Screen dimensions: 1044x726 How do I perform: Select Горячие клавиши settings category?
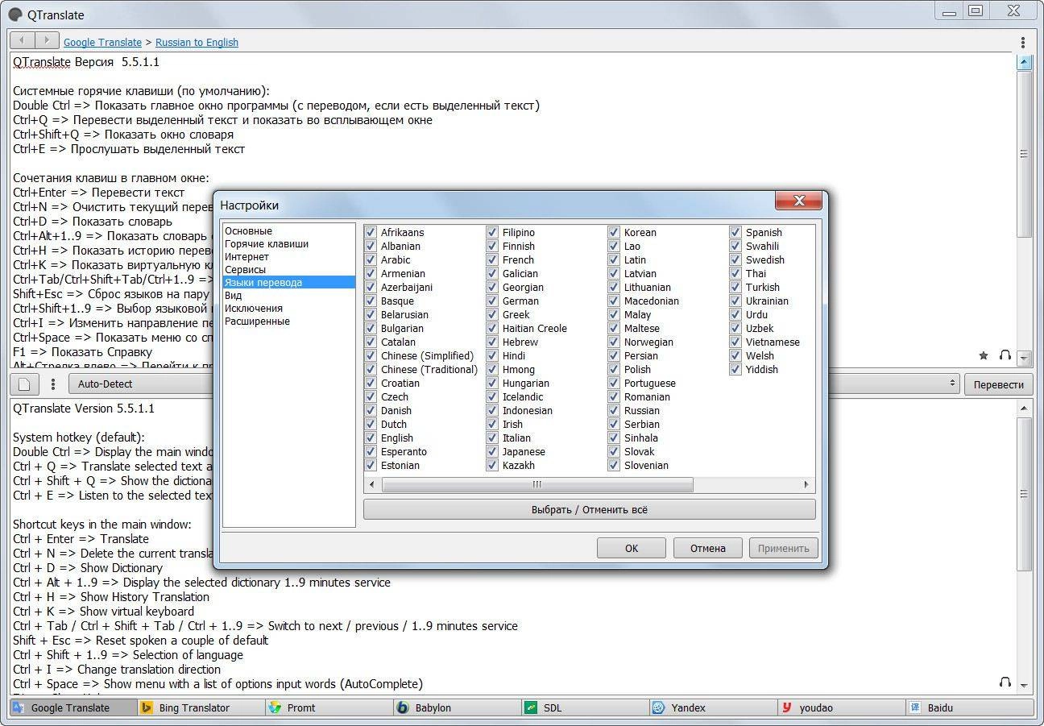click(x=267, y=243)
